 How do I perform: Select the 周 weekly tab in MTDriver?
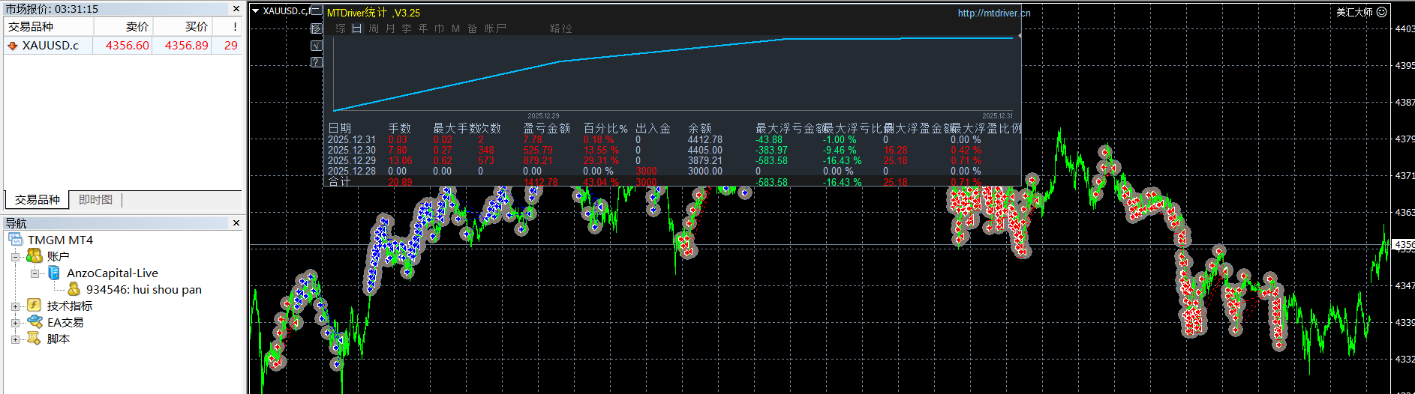click(374, 28)
